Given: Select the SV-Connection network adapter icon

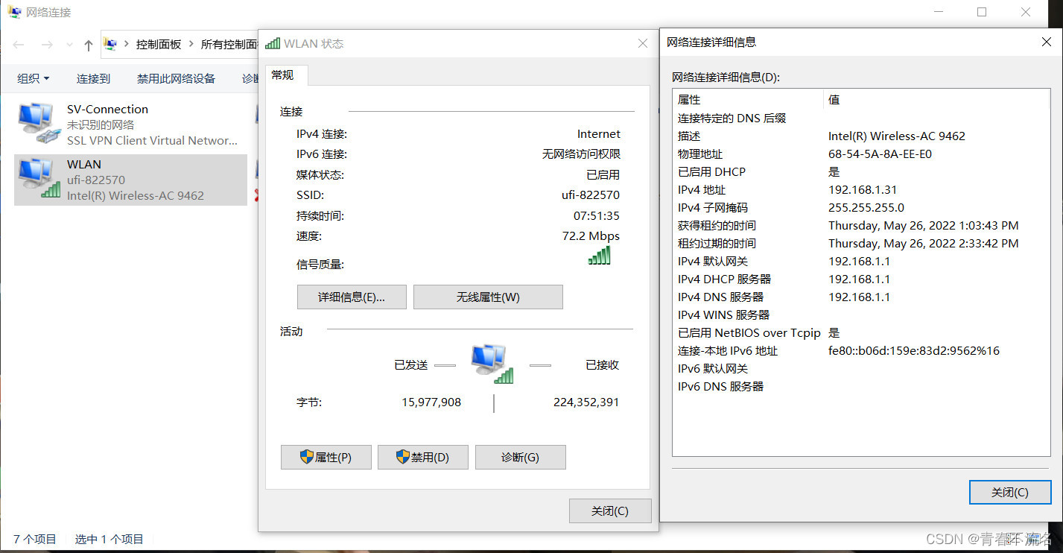Looking at the screenshot, I should tap(37, 121).
